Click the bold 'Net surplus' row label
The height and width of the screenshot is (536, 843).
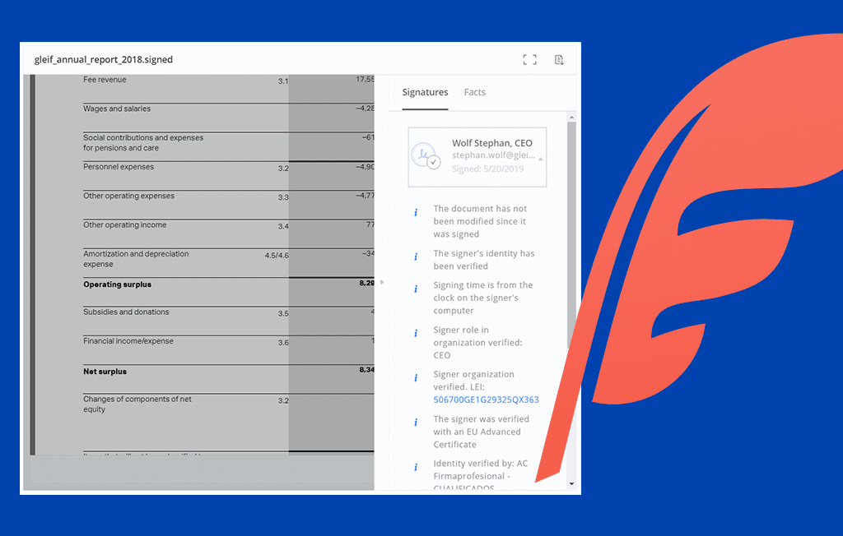click(x=105, y=371)
